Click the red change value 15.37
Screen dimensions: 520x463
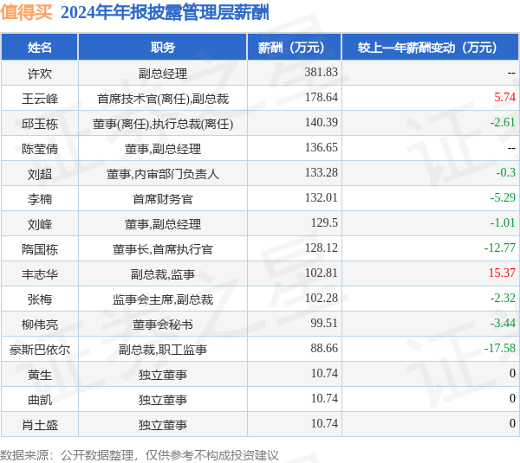click(502, 273)
